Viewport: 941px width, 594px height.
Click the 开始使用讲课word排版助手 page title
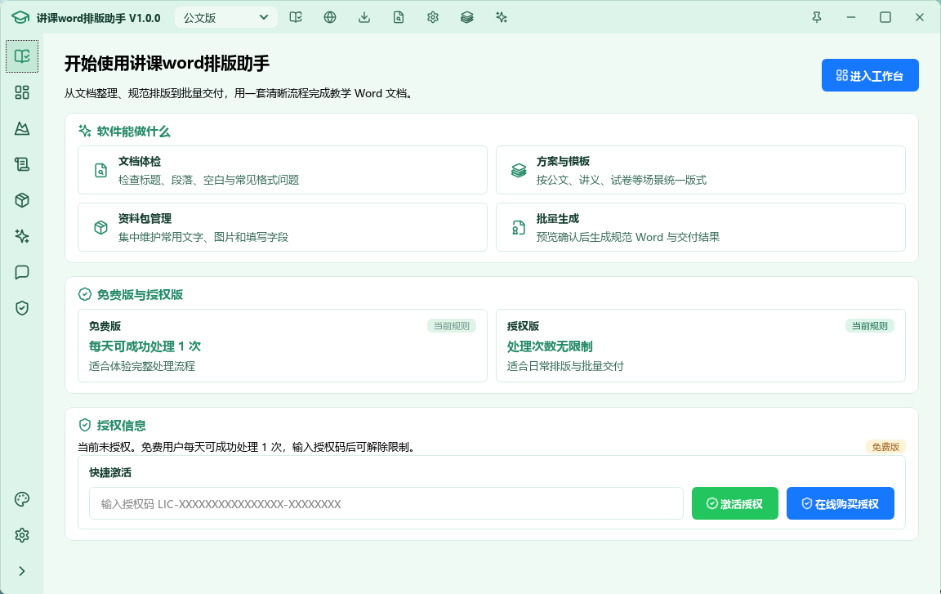[167, 63]
